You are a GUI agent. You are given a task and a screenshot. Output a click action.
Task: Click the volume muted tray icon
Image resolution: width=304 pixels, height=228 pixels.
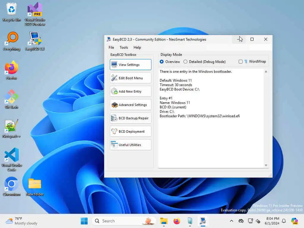[x=258, y=221]
